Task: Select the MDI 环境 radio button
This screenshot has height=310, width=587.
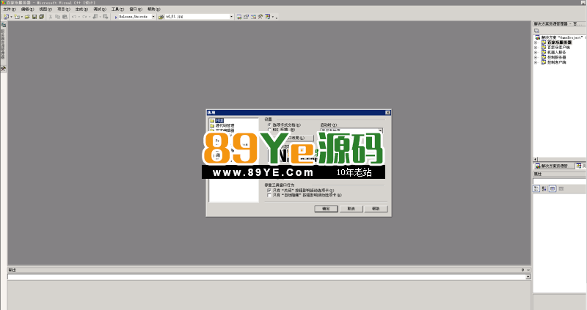Action: [269, 130]
